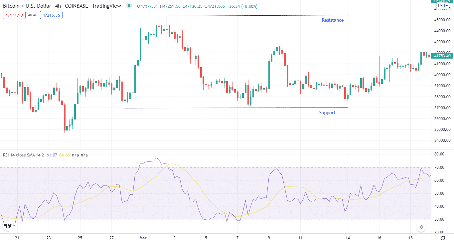The height and width of the screenshot is (244, 454).
Task: Expand the USD currency dropdown
Action: point(443,5)
